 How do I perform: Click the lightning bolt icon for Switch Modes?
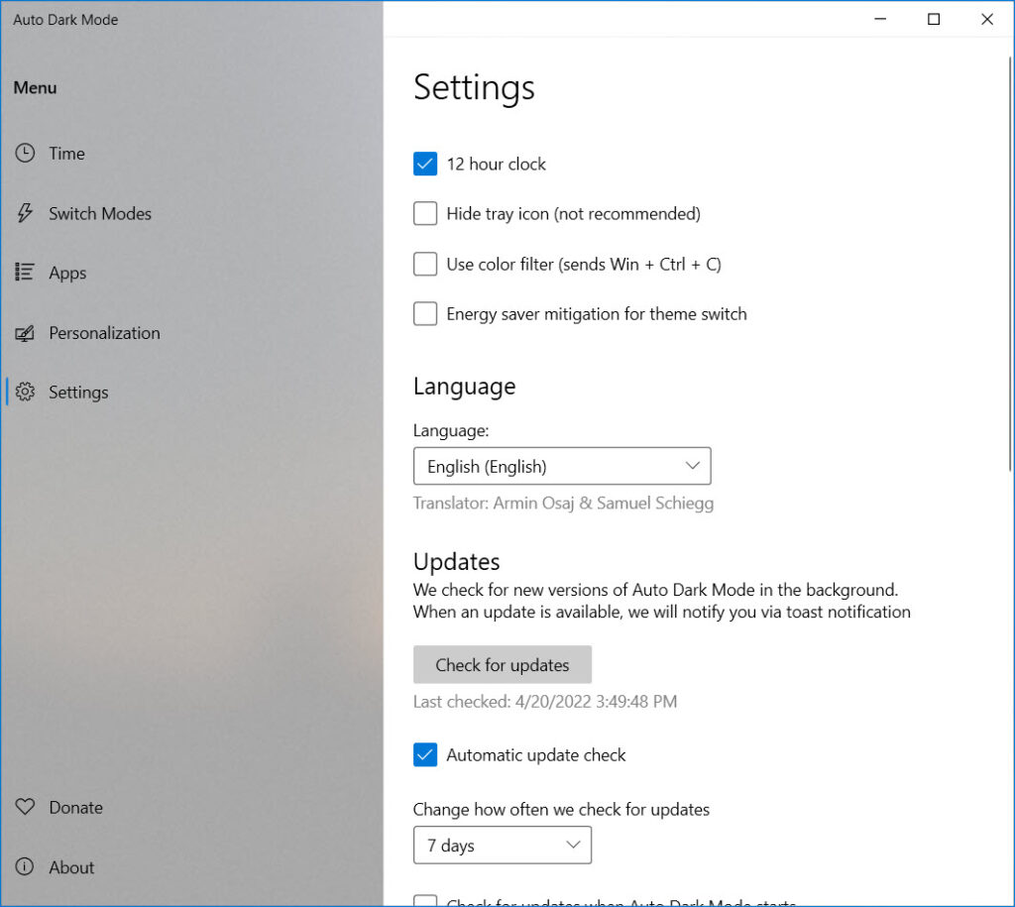[25, 213]
